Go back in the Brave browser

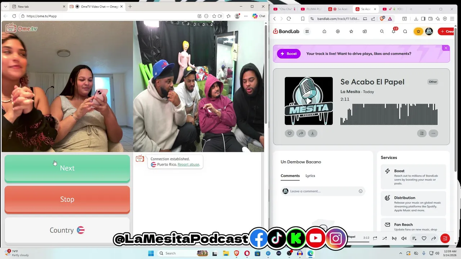pyautogui.click(x=274, y=19)
